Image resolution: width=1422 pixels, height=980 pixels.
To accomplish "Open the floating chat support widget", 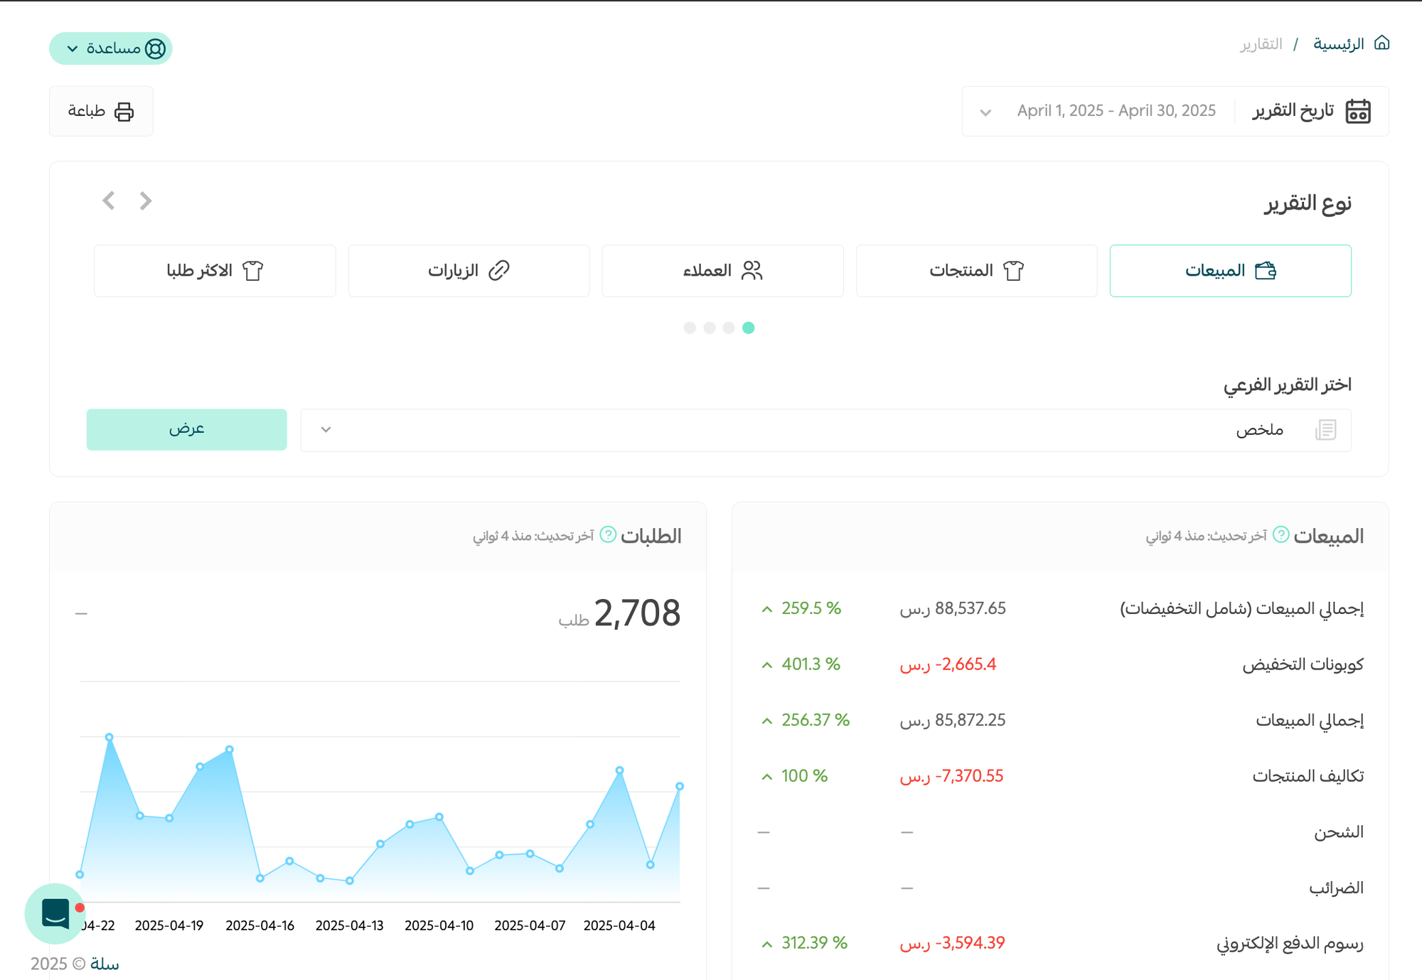I will click(55, 913).
